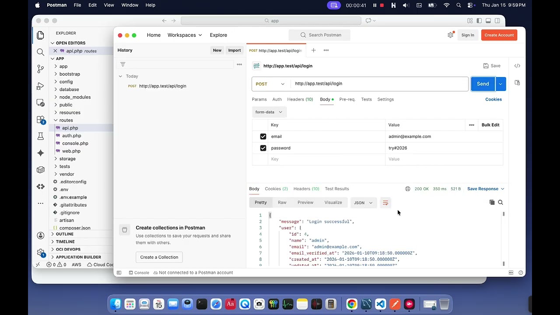This screenshot has width=560, height=315.
Task: Open the Cookies link beside request tabs
Action: [x=493, y=99]
